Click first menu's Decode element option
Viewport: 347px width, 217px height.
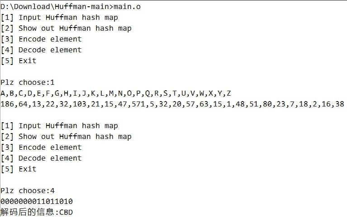[41, 50]
